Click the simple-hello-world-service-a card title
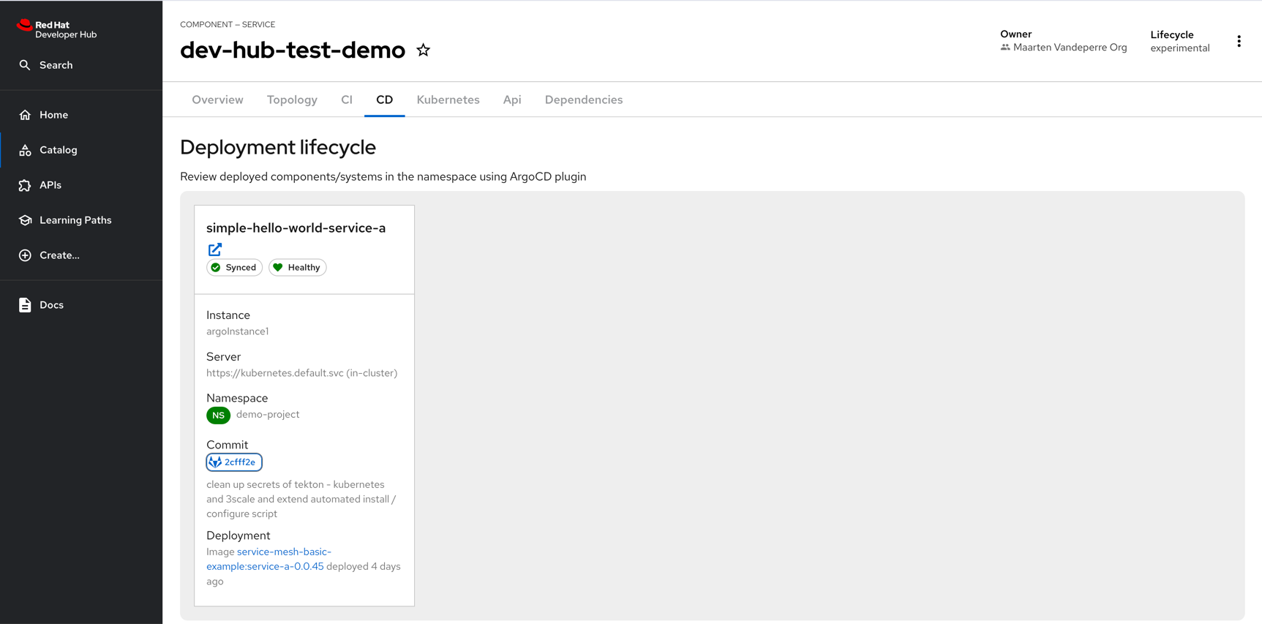Screen dimensions: 1262x624 tap(296, 228)
